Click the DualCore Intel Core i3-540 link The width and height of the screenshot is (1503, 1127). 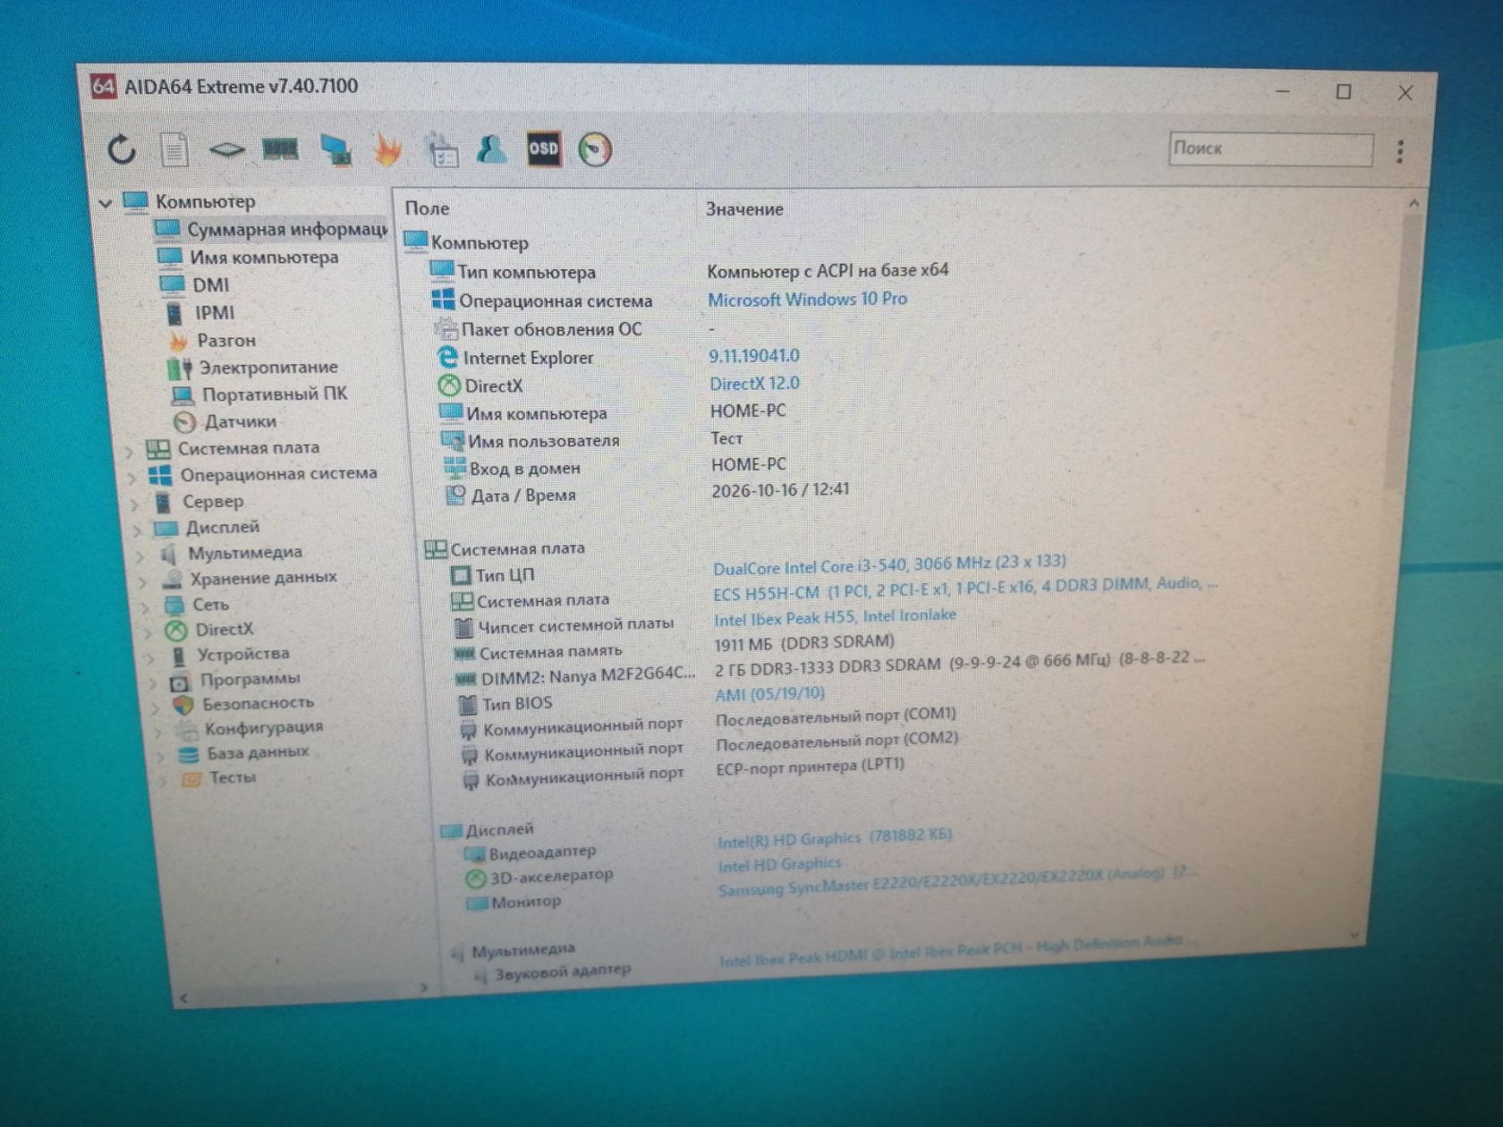click(890, 564)
